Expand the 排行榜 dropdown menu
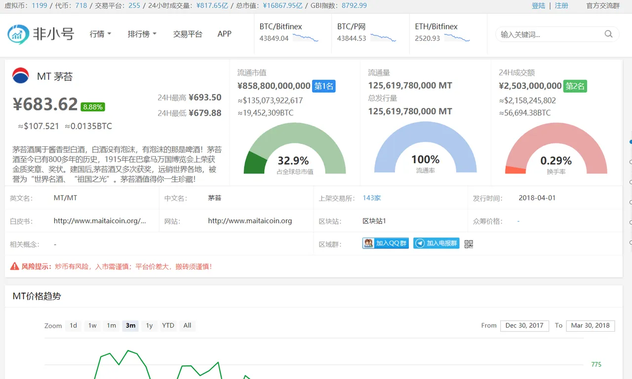This screenshot has height=379, width=632. coord(142,34)
